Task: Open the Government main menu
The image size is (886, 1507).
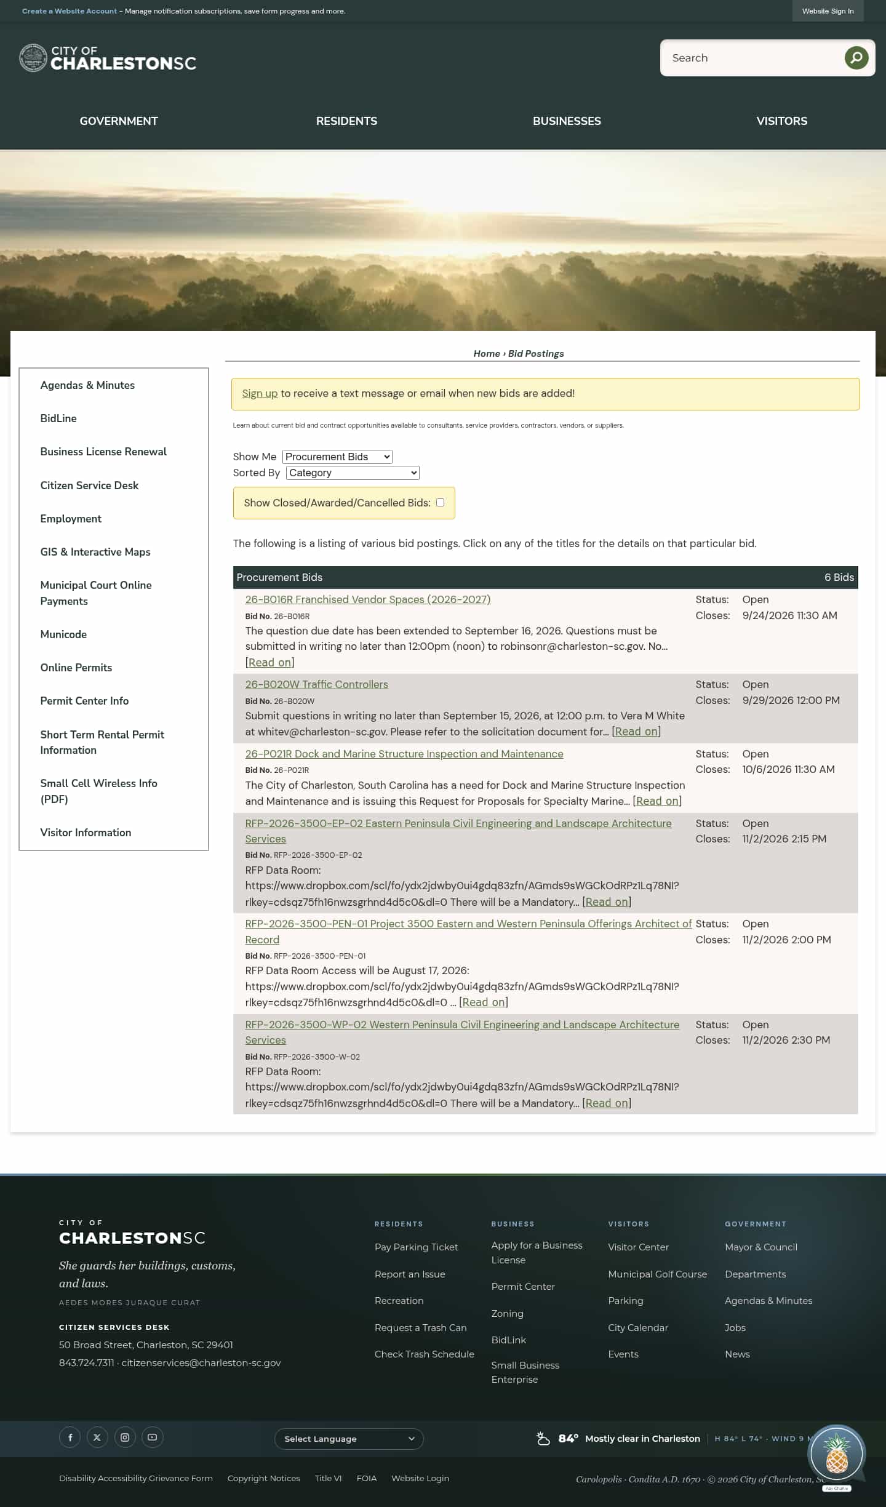Action: (119, 121)
